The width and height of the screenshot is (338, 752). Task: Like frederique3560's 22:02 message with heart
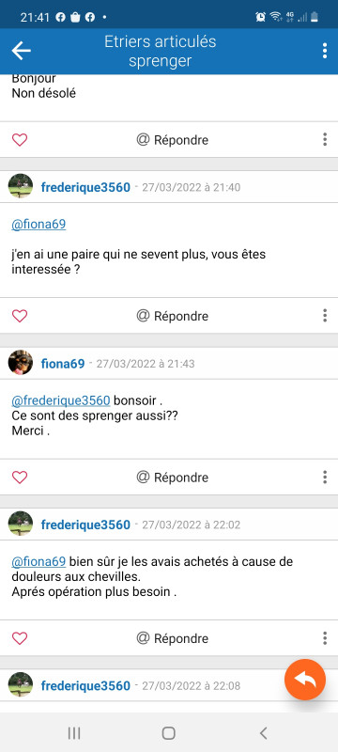(20, 638)
